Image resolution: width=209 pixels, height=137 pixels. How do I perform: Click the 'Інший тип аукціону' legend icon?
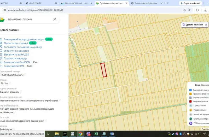191,114
